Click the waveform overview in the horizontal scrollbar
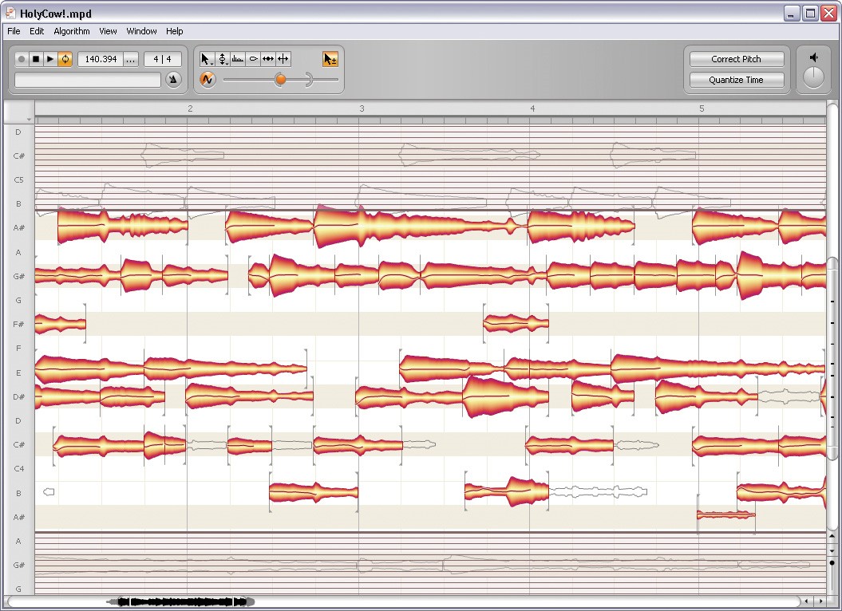842x611 pixels. point(180,602)
